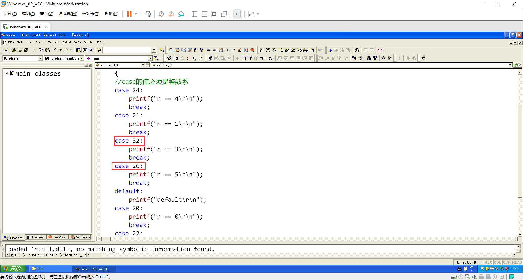Screen dimensions: 523x280
Task: Click the Go debug icon
Action: point(194,58)
